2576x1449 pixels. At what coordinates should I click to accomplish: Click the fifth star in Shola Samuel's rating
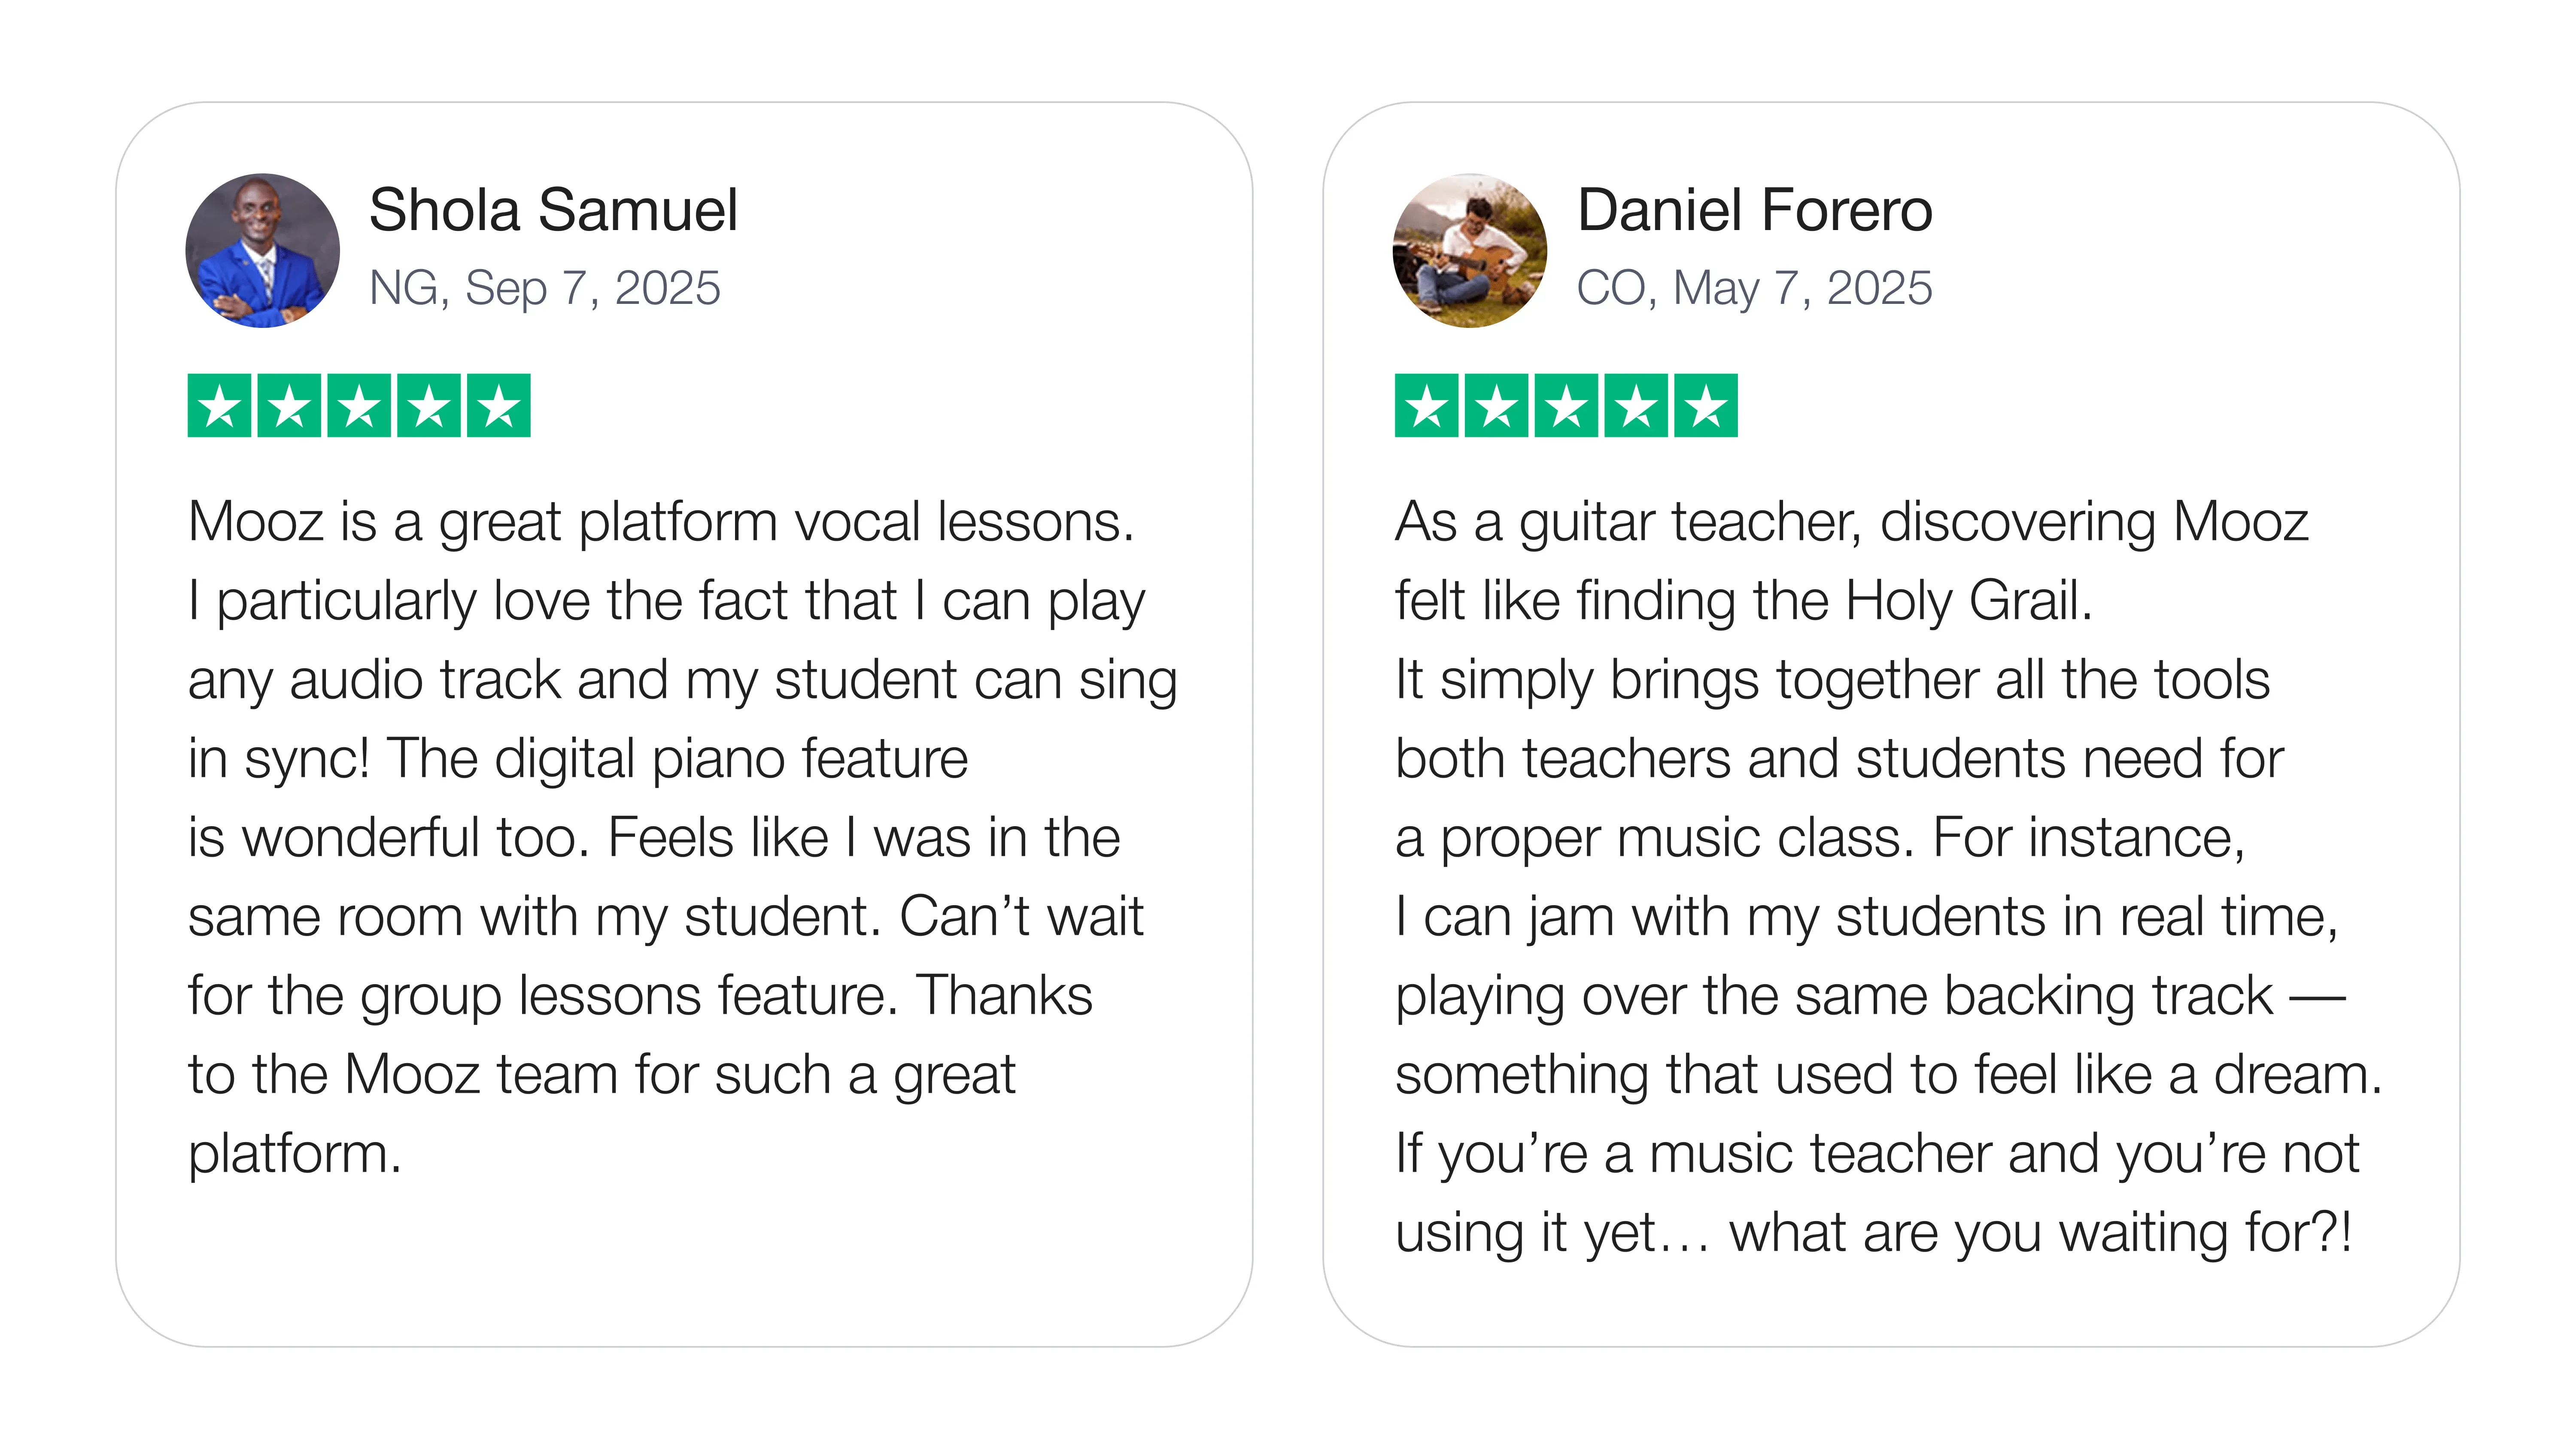tap(499, 406)
